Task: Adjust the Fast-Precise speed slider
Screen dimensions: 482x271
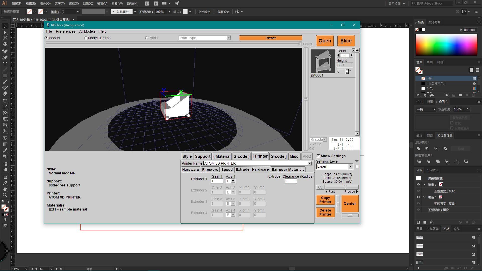Action: coord(345,187)
